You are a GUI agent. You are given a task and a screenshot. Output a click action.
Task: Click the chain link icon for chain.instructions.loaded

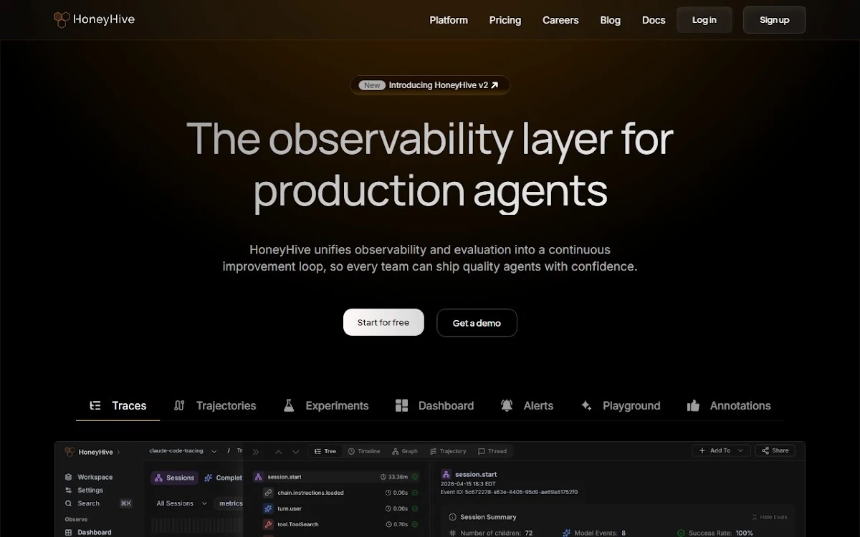point(268,493)
